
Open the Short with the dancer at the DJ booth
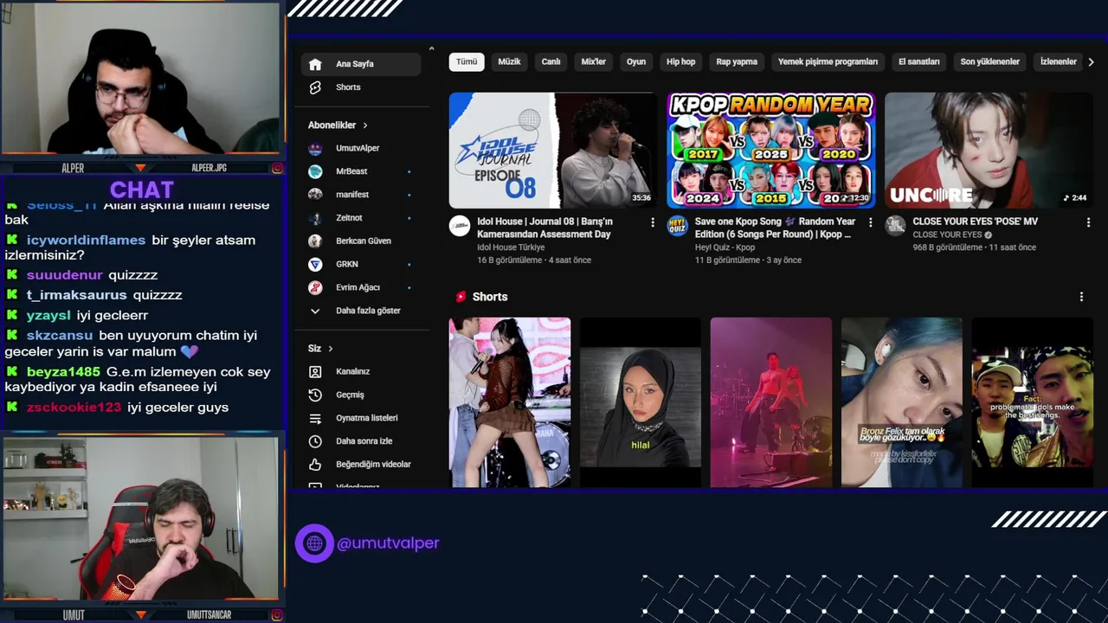click(509, 402)
